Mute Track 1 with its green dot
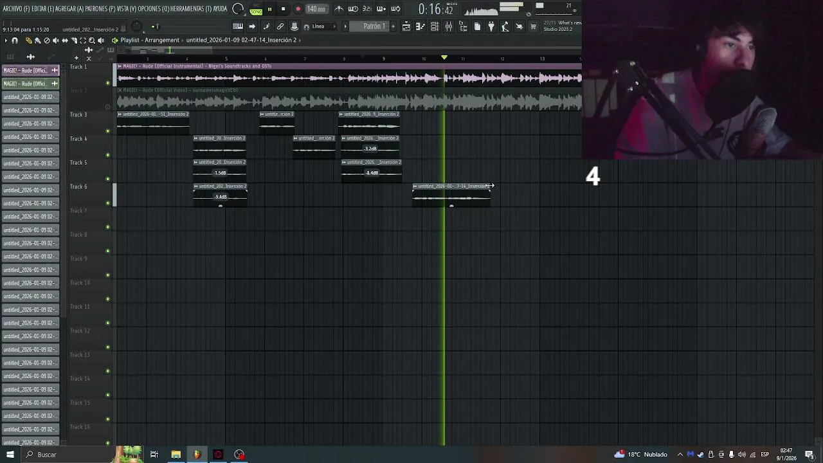823x463 pixels. (107, 83)
